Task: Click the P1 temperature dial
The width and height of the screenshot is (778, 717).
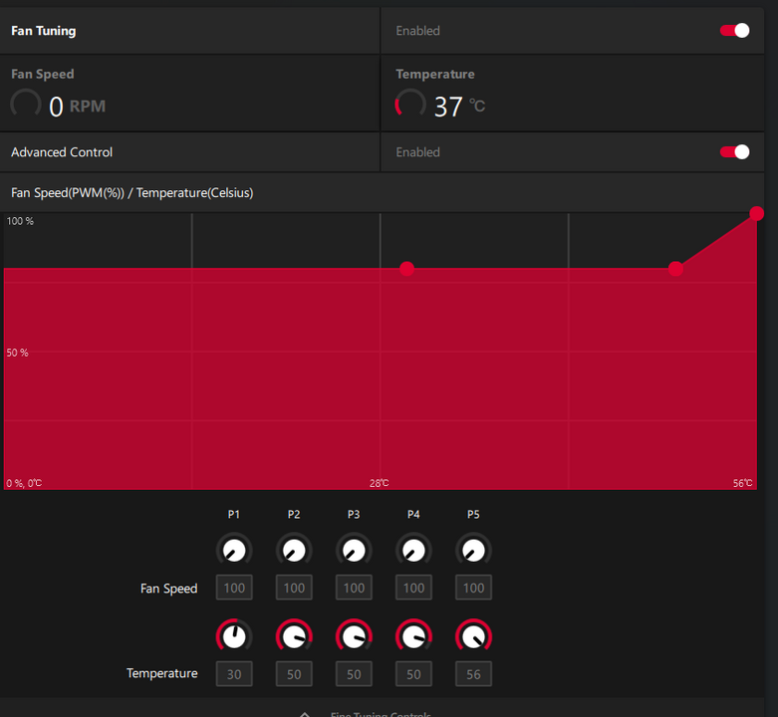Action: click(x=234, y=635)
